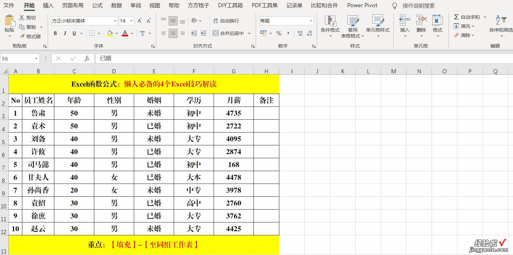Click 自动求和 AutoSum

[467, 17]
